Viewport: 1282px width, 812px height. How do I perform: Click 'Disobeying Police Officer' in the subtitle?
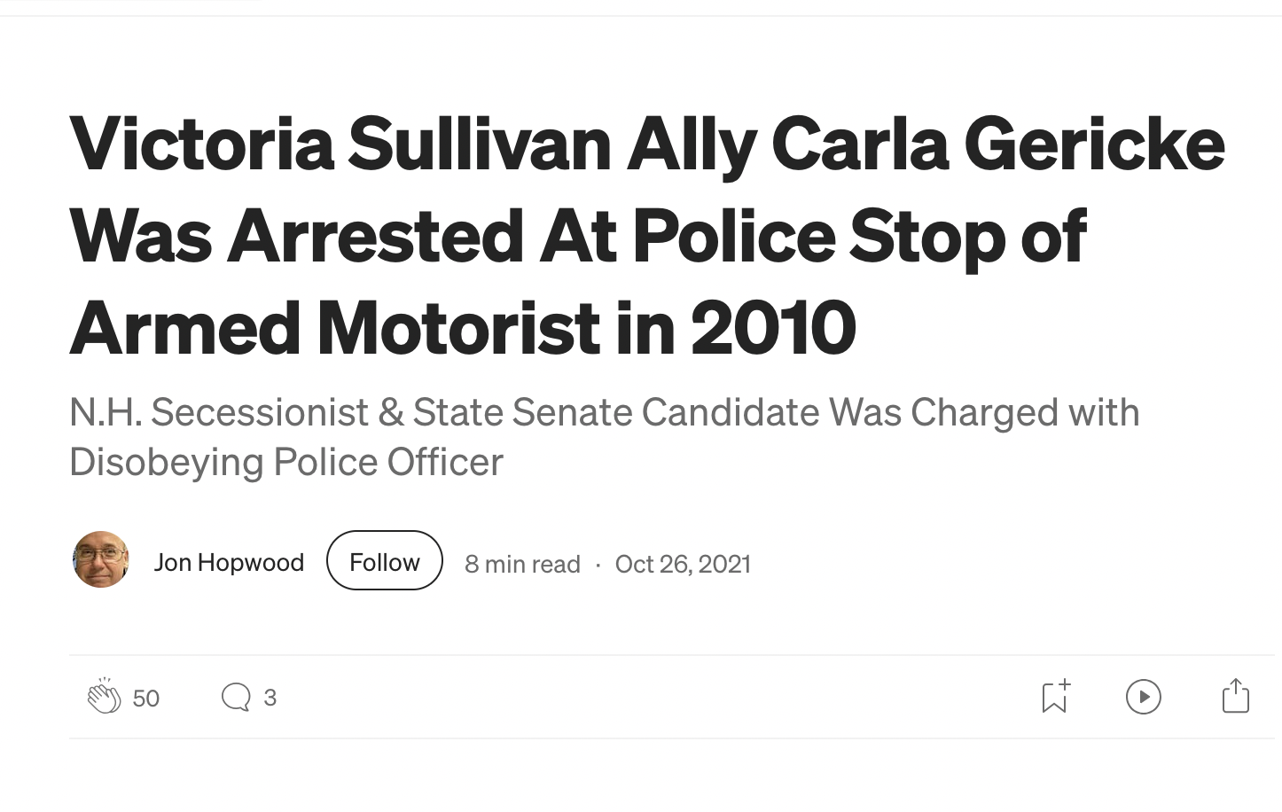286,462
